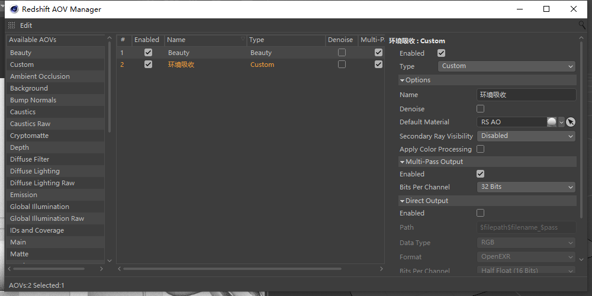
Task: Toggle Multi-Pass checkbox in Beauty row
Action: [x=378, y=53]
